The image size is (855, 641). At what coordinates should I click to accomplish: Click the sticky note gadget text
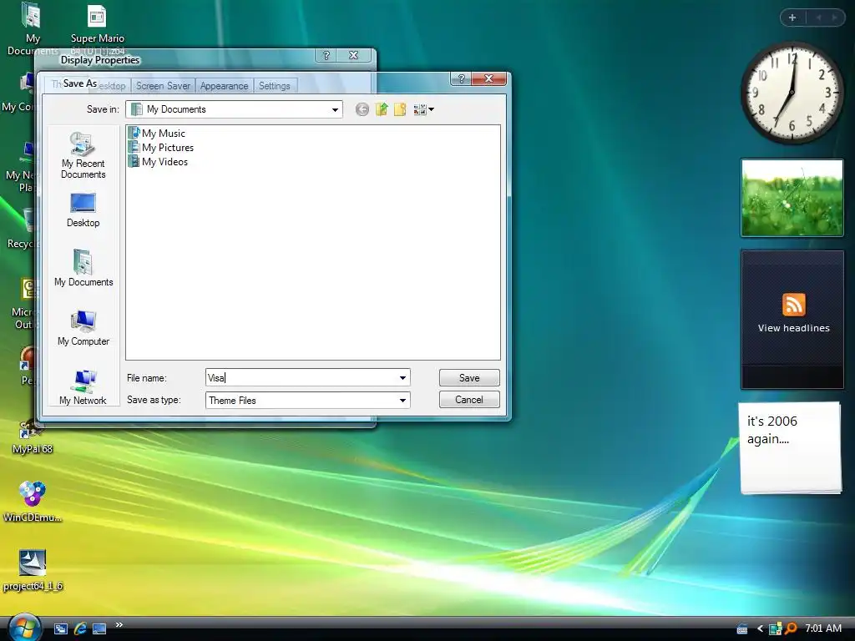click(772, 430)
